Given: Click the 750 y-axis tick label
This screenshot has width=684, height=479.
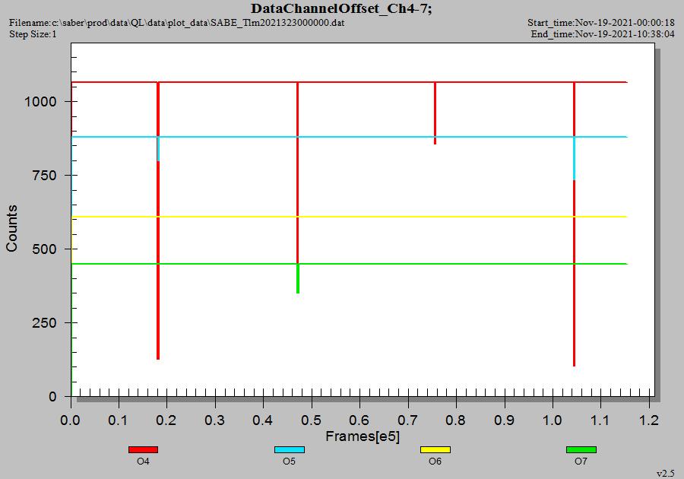Looking at the screenshot, I should pos(45,176).
